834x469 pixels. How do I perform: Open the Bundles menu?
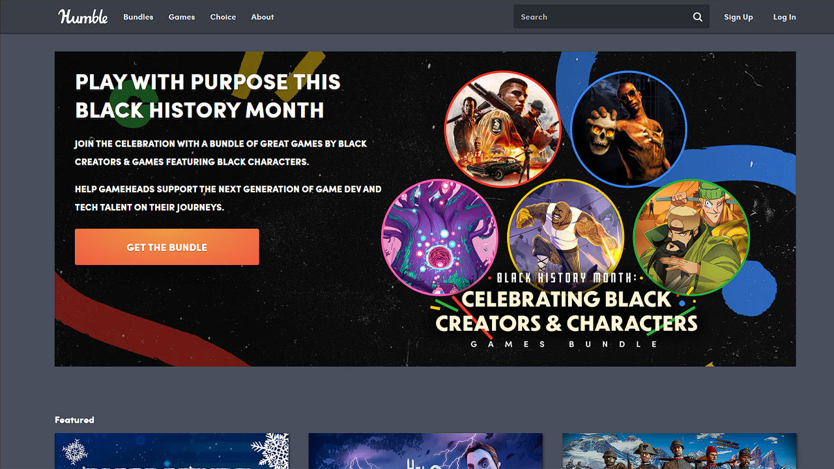(138, 17)
